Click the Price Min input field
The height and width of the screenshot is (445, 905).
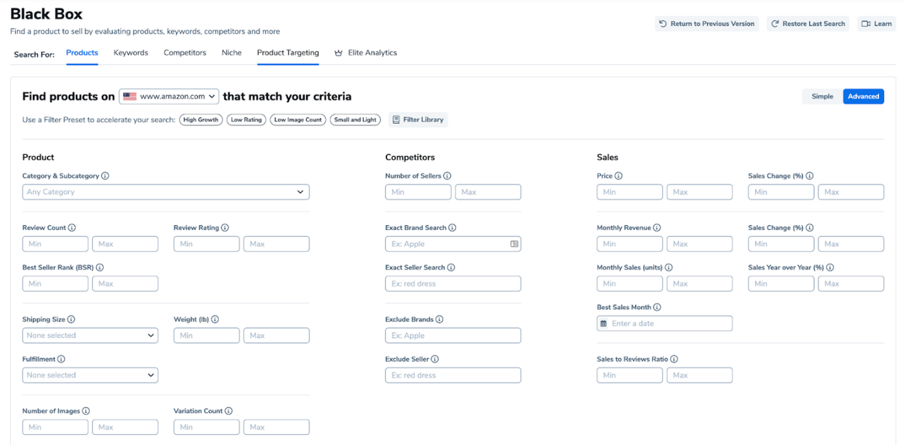(629, 192)
